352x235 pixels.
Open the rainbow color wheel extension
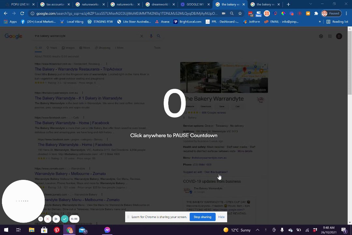(x=283, y=13)
